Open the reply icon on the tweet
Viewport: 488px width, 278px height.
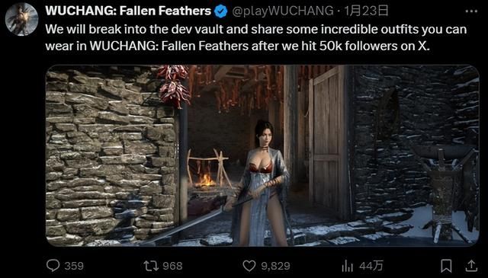(53, 266)
